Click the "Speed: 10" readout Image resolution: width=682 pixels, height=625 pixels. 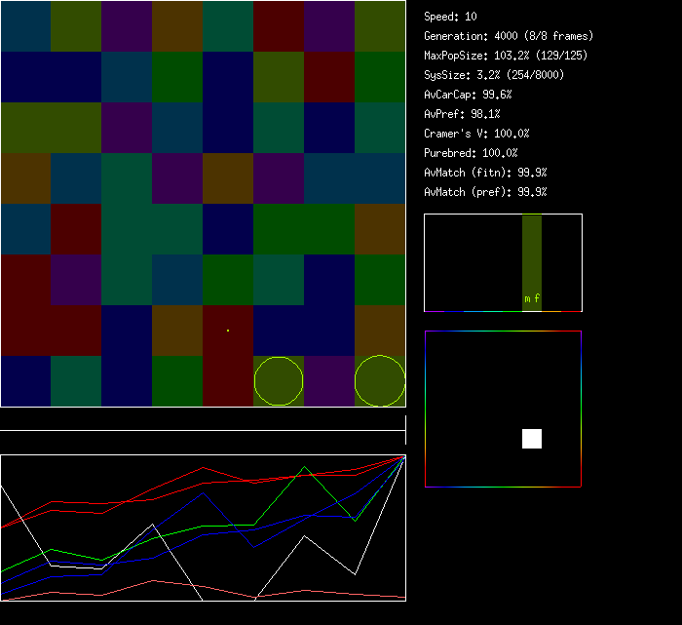450,17
